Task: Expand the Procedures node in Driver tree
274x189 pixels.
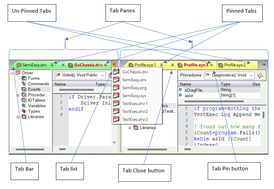Action: [x=18, y=95]
